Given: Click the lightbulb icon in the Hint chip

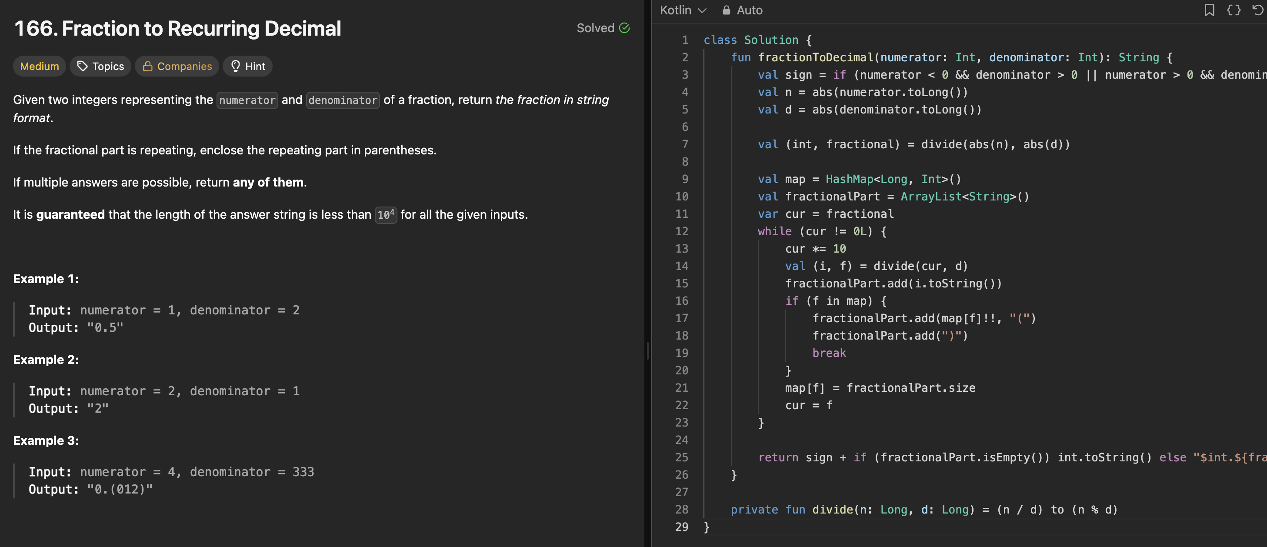Looking at the screenshot, I should click(235, 66).
